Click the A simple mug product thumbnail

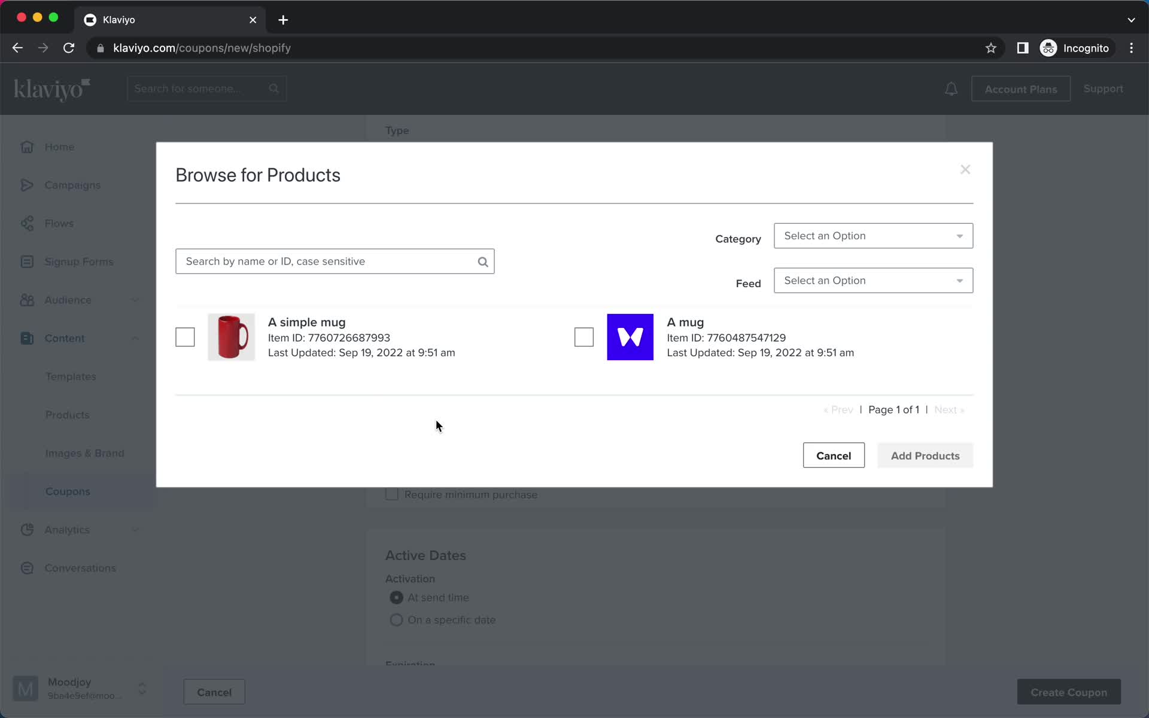231,337
